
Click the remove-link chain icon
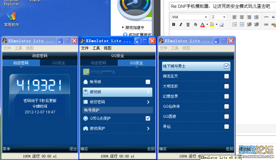click(x=273, y=24)
